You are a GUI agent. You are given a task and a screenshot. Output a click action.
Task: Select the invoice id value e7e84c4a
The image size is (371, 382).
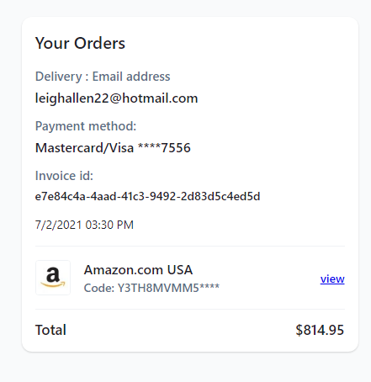(x=147, y=196)
